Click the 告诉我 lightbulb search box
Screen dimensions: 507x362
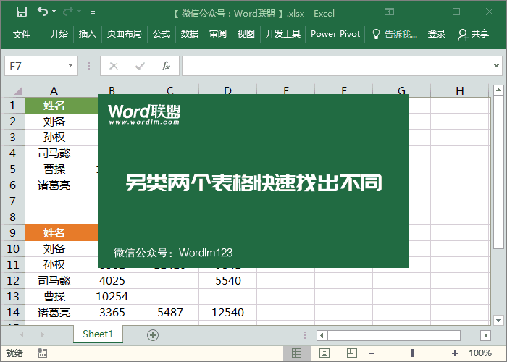pyautogui.click(x=395, y=34)
